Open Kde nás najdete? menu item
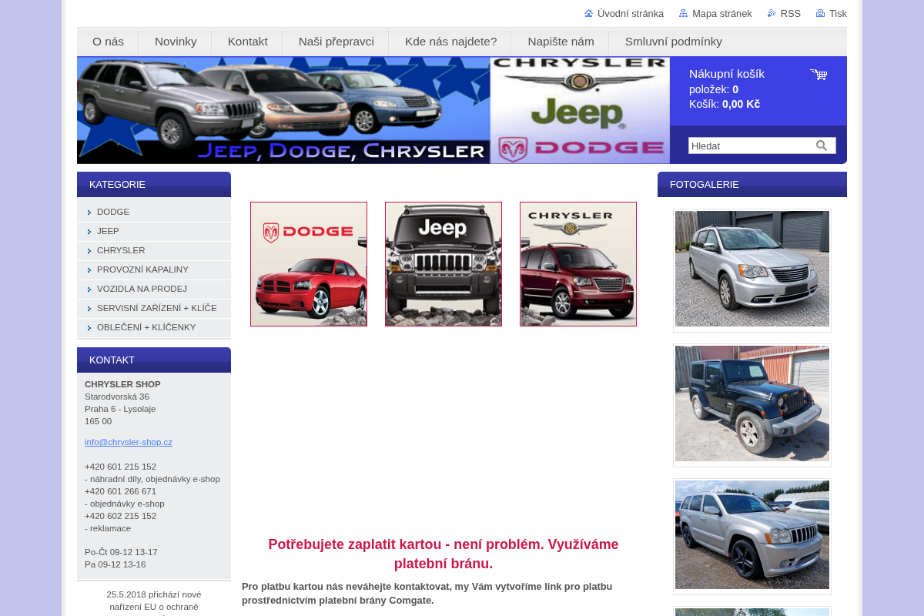Viewport: 924px width, 616px height. click(x=450, y=42)
